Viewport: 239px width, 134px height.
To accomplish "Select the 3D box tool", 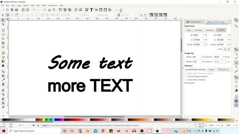I will (3, 43).
